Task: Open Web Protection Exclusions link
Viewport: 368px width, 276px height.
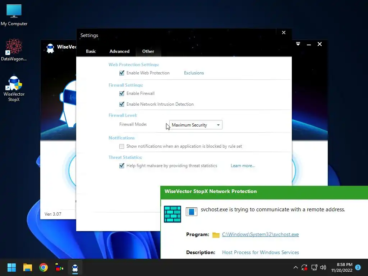Action: coord(194,73)
